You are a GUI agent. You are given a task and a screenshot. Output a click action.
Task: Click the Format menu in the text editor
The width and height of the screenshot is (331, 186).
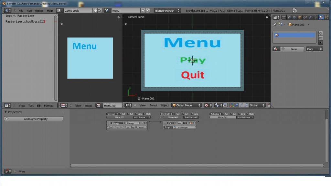(x=48, y=105)
